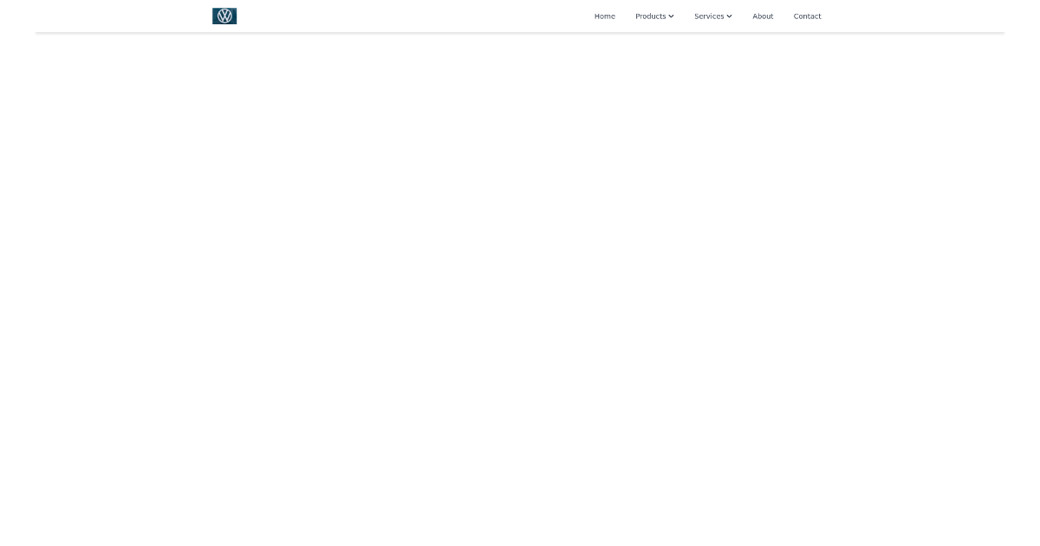Click the thin divider under the navbar

pos(520,32)
